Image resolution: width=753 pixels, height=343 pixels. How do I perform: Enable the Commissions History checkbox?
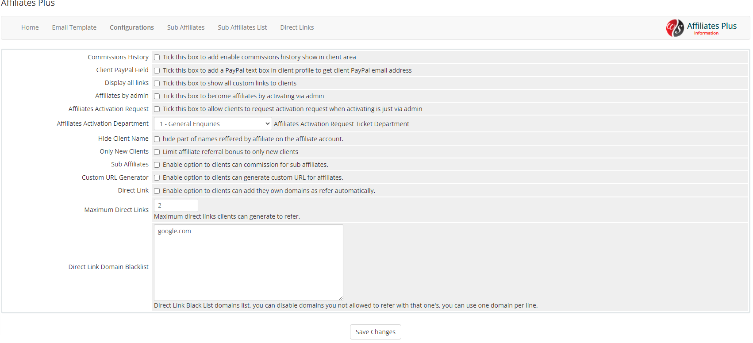click(157, 58)
